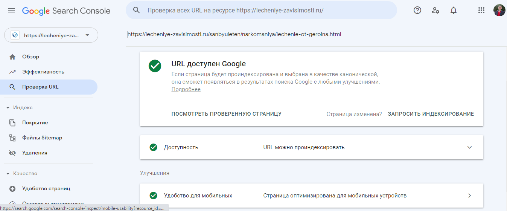
Task: Click the Google Search Console logo
Action: point(66,11)
